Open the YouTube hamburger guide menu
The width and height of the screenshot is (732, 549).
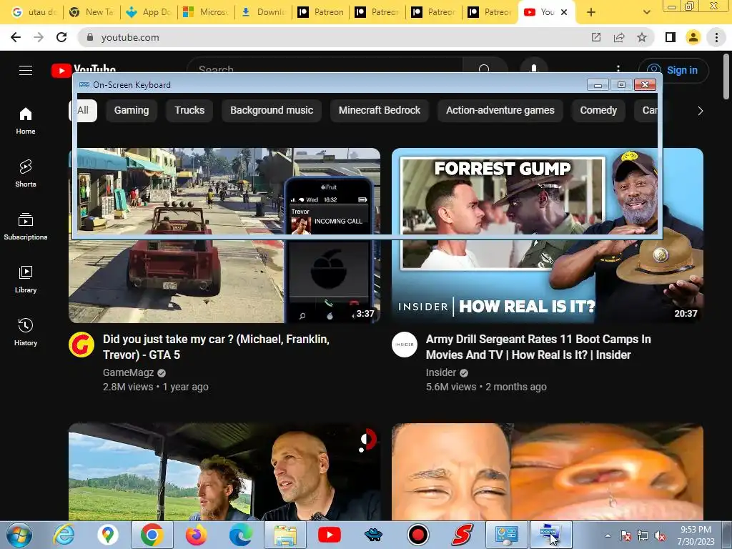coord(26,70)
